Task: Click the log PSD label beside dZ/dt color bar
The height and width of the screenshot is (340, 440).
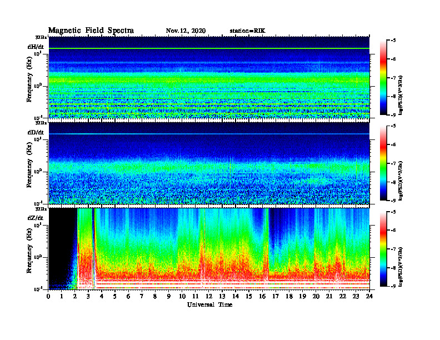Action: tap(401, 266)
